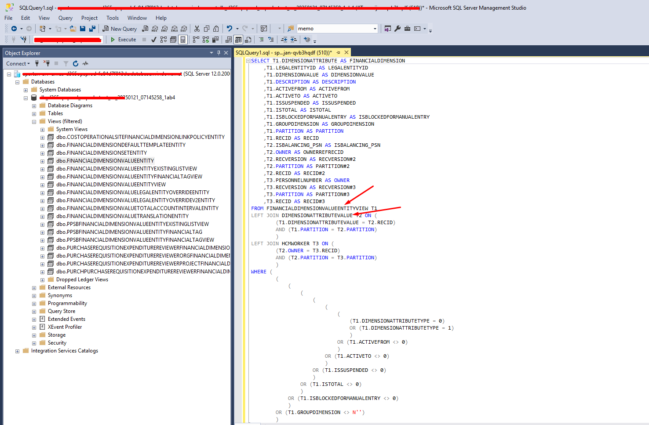This screenshot has width=649, height=425.
Task: Select dbo.FINANCIALDIMENSIONVALUEENTITYVIEW view
Action: (x=111, y=185)
